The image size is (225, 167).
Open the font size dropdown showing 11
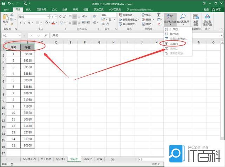tap(56, 17)
